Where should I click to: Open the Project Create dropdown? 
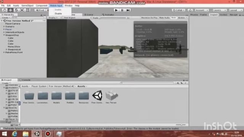[x=6, y=83]
